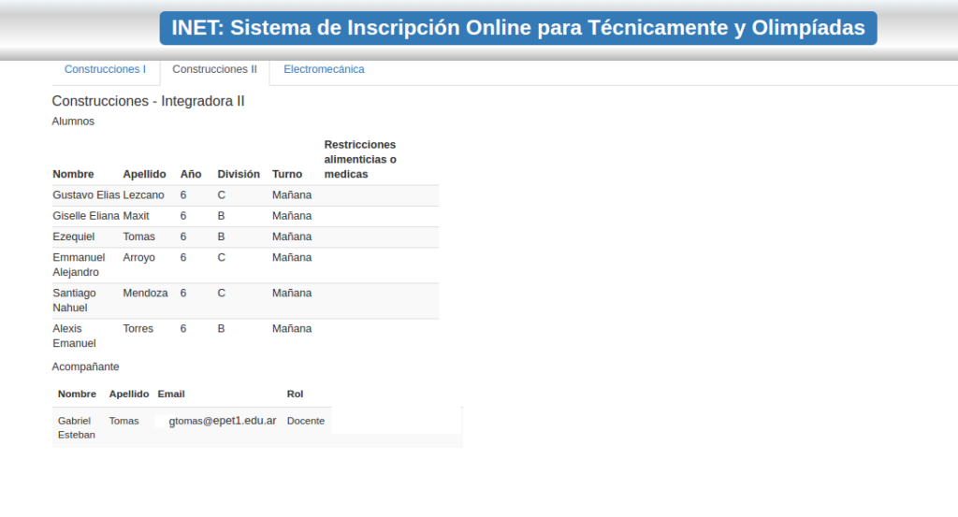Click División B in Ezequiel row
This screenshot has height=517, width=958.
[x=221, y=237]
